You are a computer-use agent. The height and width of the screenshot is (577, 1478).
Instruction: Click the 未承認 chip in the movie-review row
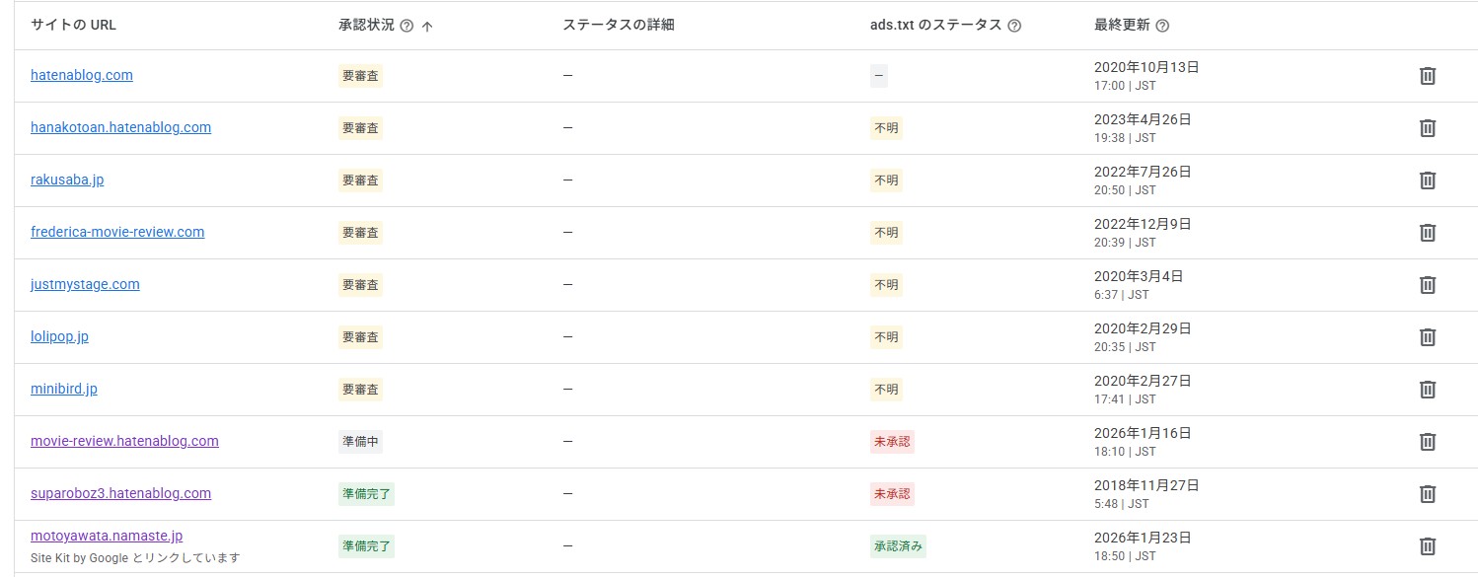tap(891, 441)
